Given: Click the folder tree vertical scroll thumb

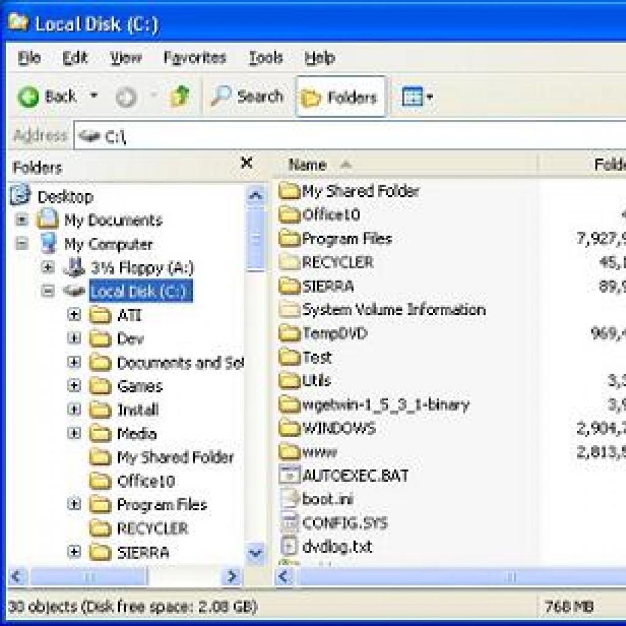Looking at the screenshot, I should click(x=256, y=239).
